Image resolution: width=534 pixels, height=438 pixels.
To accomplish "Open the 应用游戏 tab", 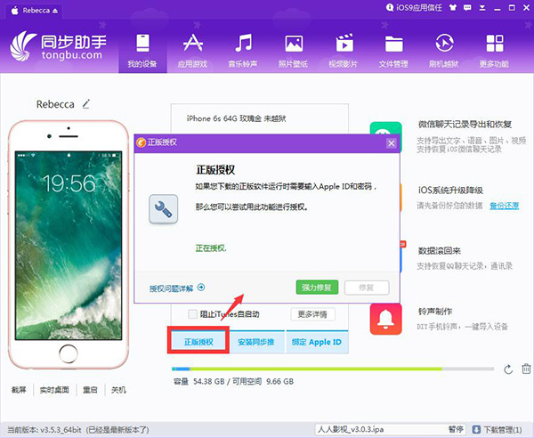I will (193, 49).
